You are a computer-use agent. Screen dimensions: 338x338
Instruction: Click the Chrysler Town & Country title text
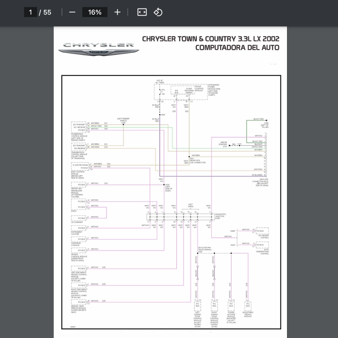point(211,39)
